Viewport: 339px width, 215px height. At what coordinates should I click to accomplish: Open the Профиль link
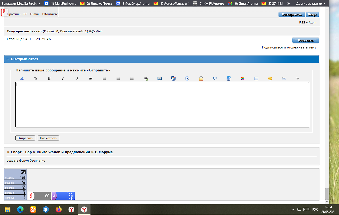(14, 14)
